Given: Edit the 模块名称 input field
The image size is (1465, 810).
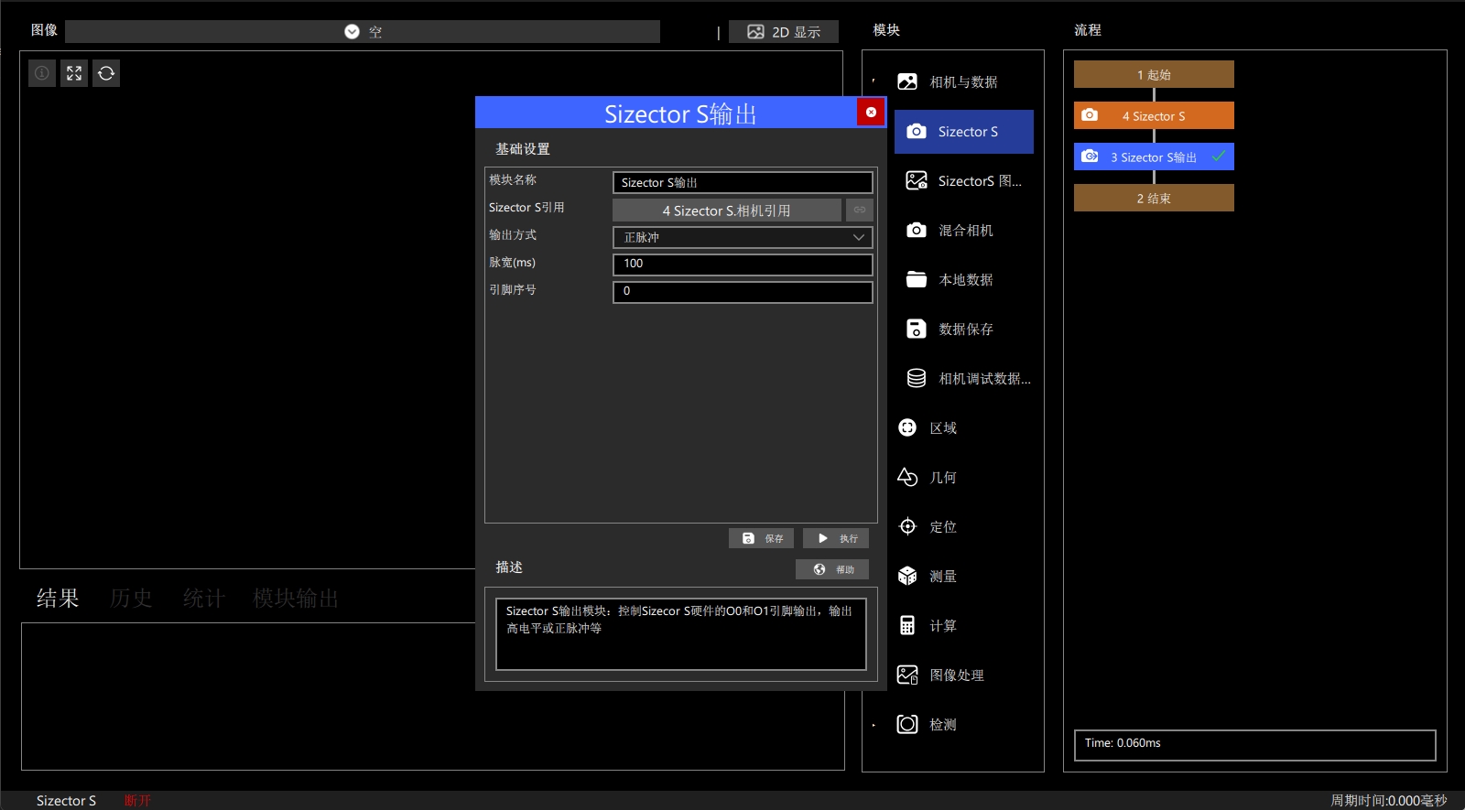Looking at the screenshot, I should pos(743,183).
